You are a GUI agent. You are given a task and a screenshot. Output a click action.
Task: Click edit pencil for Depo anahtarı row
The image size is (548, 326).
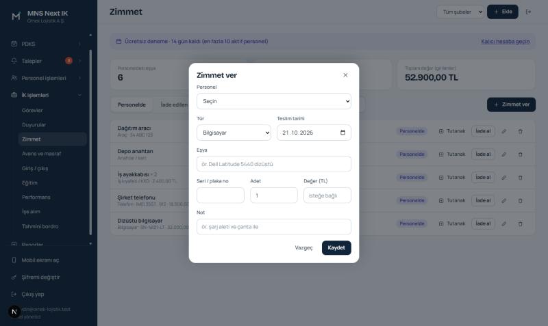tap(503, 154)
